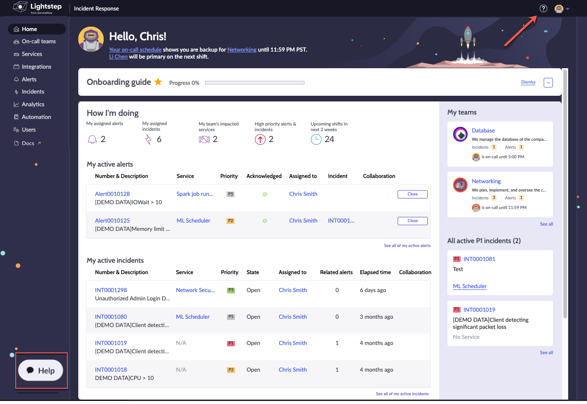Click the upcoming shifts clock icon
The width and height of the screenshot is (587, 404).
click(x=316, y=139)
